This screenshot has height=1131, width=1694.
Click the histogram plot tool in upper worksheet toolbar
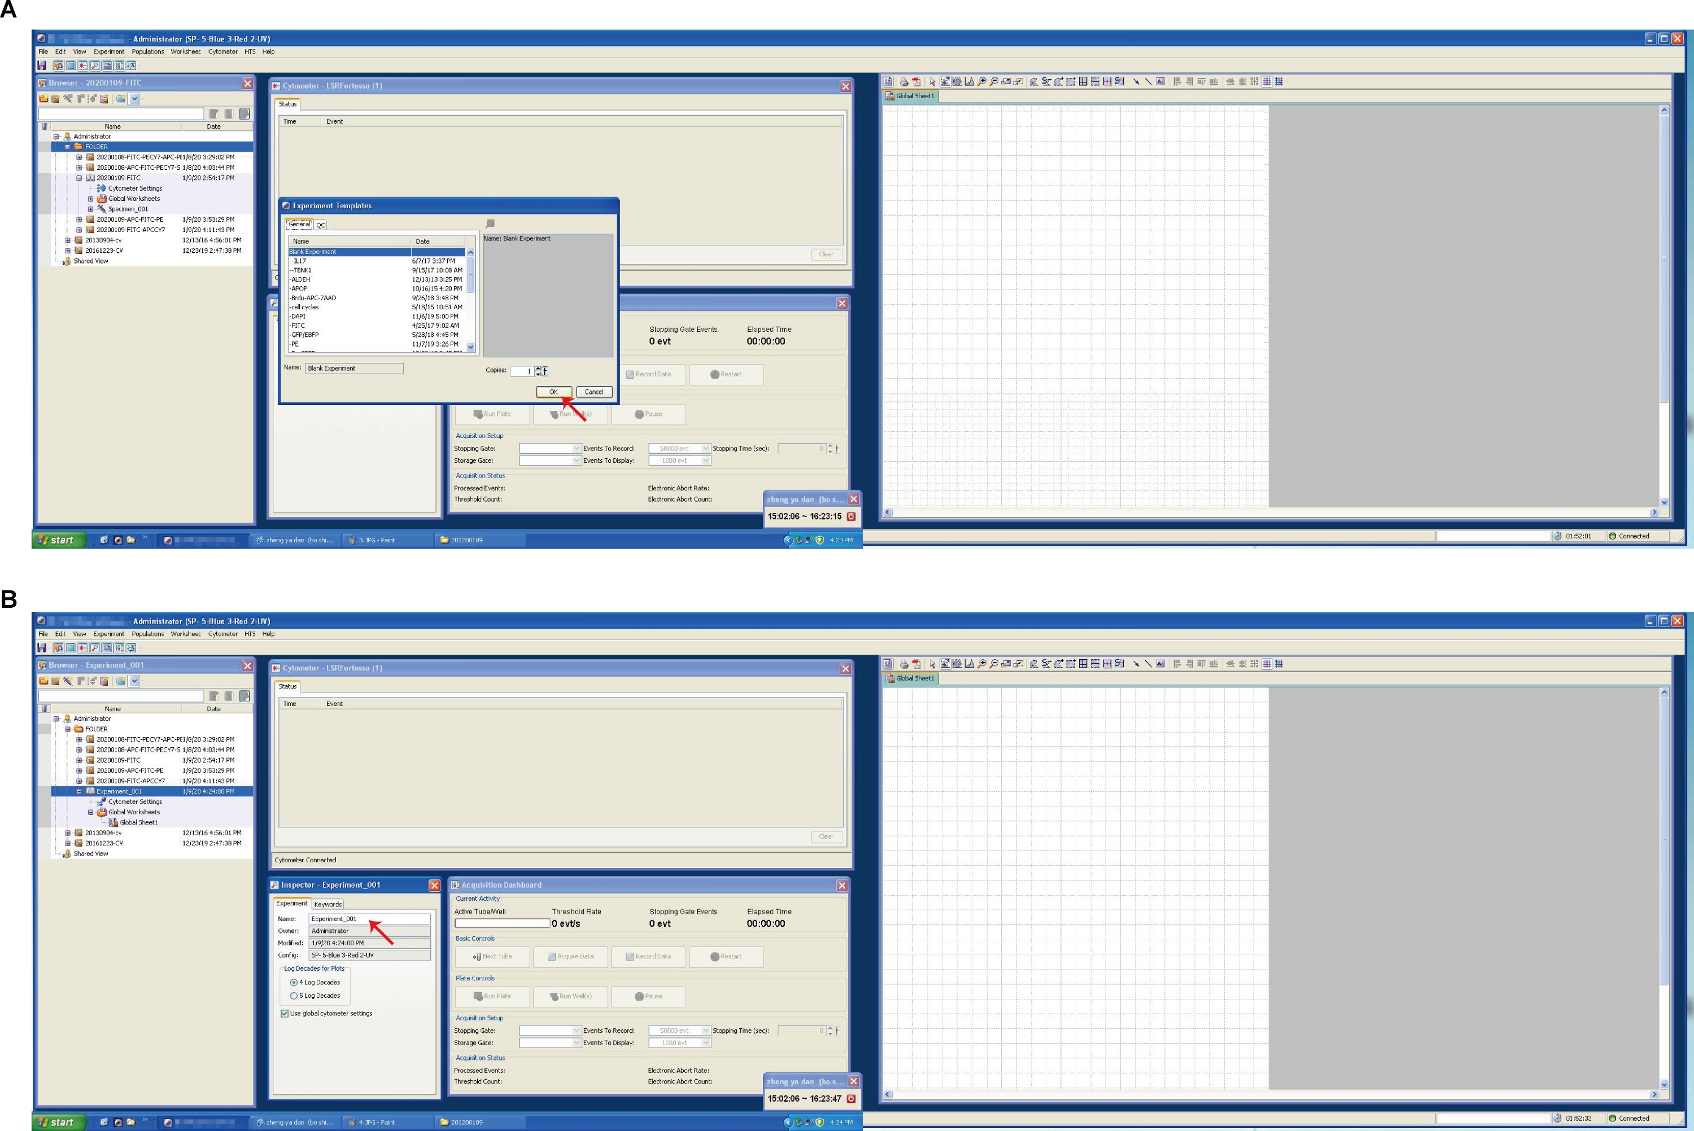coord(970,81)
